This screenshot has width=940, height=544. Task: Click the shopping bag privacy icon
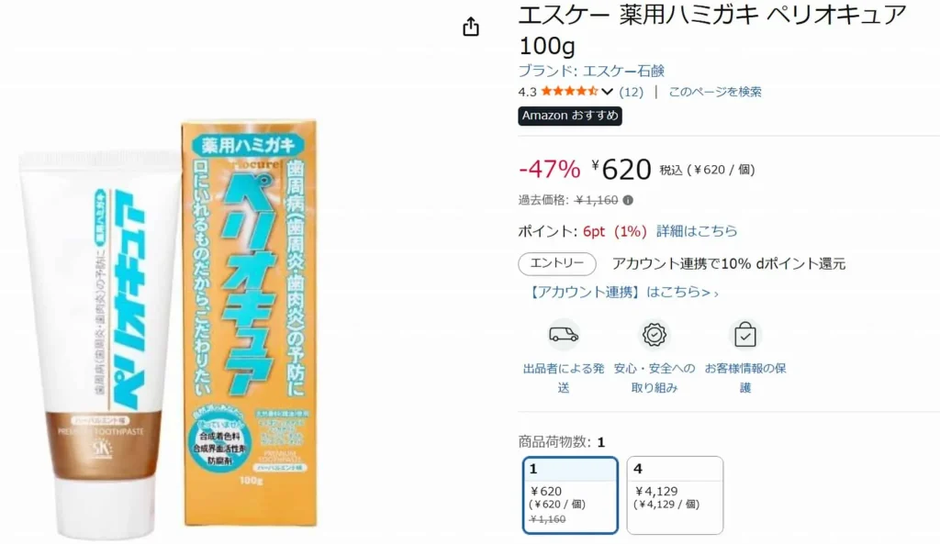744,334
